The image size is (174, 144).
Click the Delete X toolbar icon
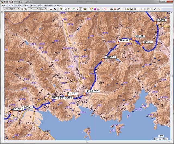pyautogui.click(x=152, y=9)
